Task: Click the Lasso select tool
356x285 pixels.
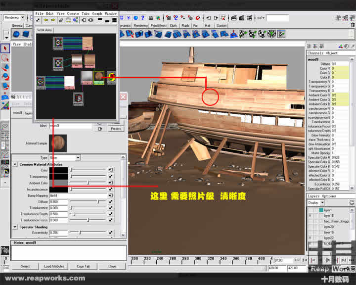Action: (5, 58)
